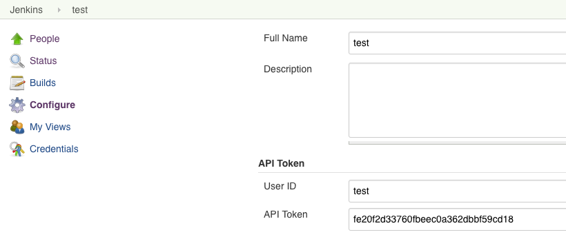Click the My Views users icon

tap(17, 127)
